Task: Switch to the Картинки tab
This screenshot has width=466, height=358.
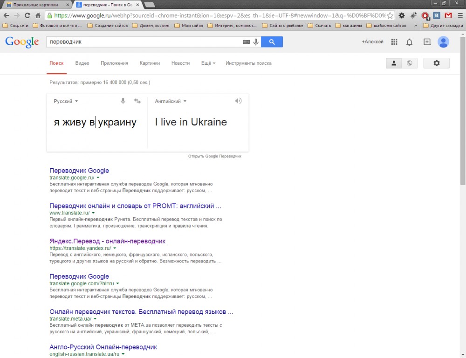Action: 150,63
